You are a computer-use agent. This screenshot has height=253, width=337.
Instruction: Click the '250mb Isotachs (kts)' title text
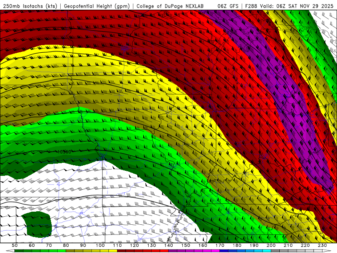[30, 6]
